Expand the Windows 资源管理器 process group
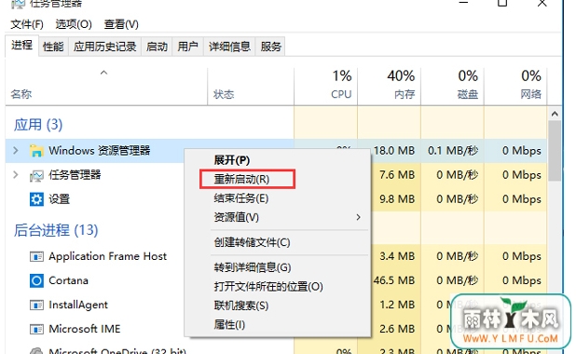Image resolution: width=576 pixels, height=354 pixels. [x=16, y=150]
